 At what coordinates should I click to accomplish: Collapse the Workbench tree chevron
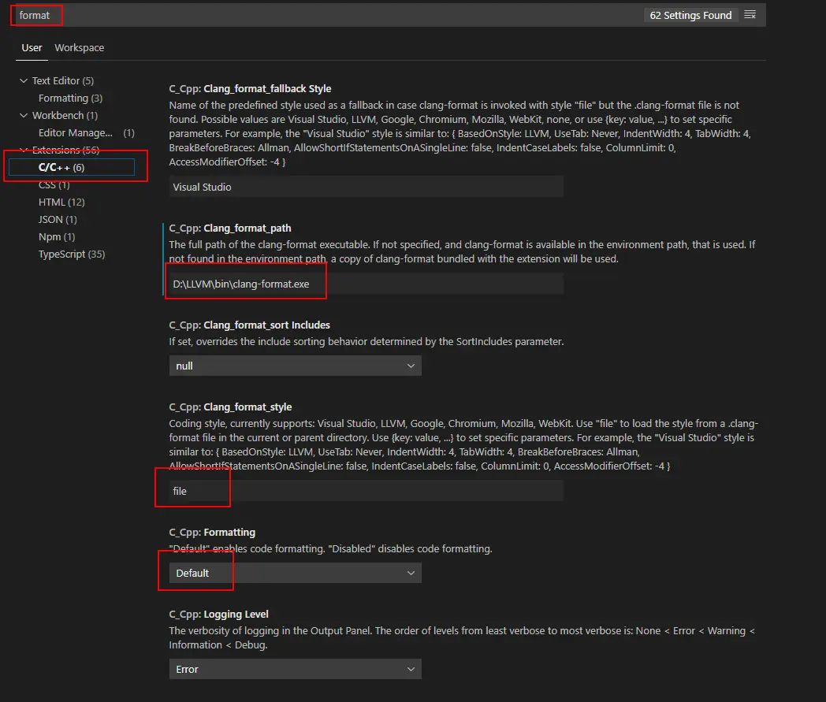(x=24, y=115)
